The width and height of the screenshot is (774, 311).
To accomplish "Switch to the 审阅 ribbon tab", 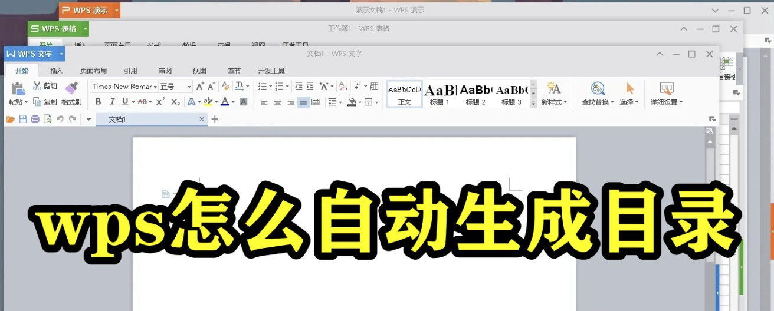I will pyautogui.click(x=165, y=71).
